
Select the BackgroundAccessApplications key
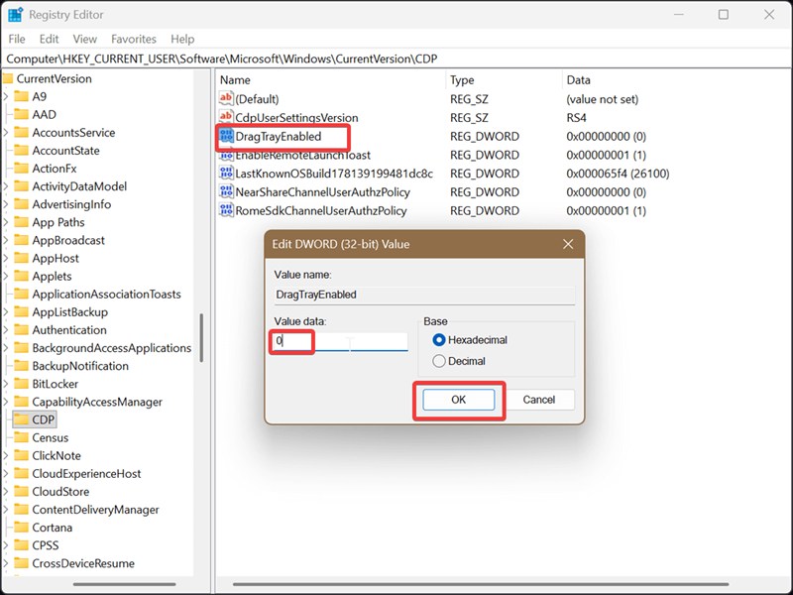[111, 348]
